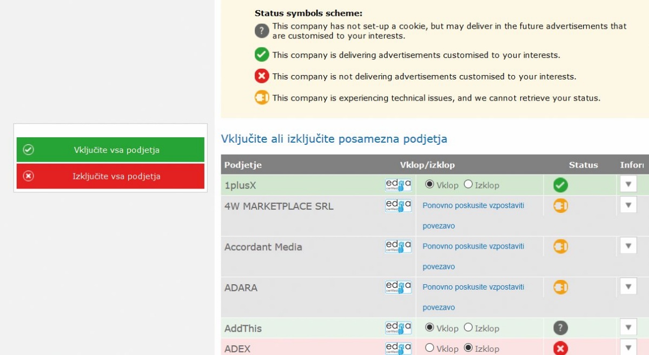
Task: Select Izklop radio for ADEX
Action: pos(468,348)
